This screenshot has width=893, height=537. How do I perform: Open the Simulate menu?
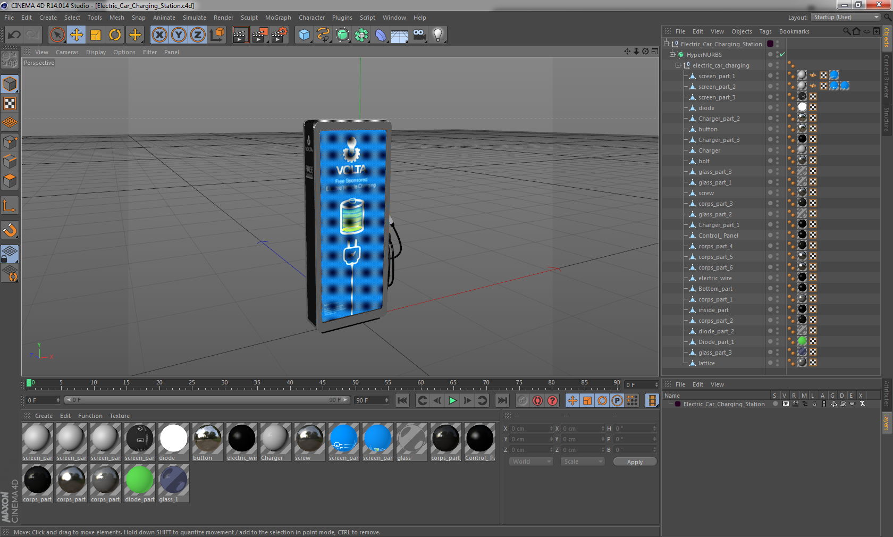point(195,18)
